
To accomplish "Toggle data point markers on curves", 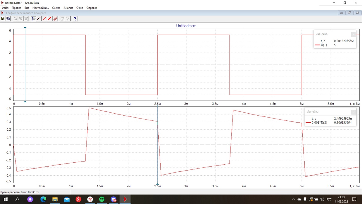I will 39,19.
